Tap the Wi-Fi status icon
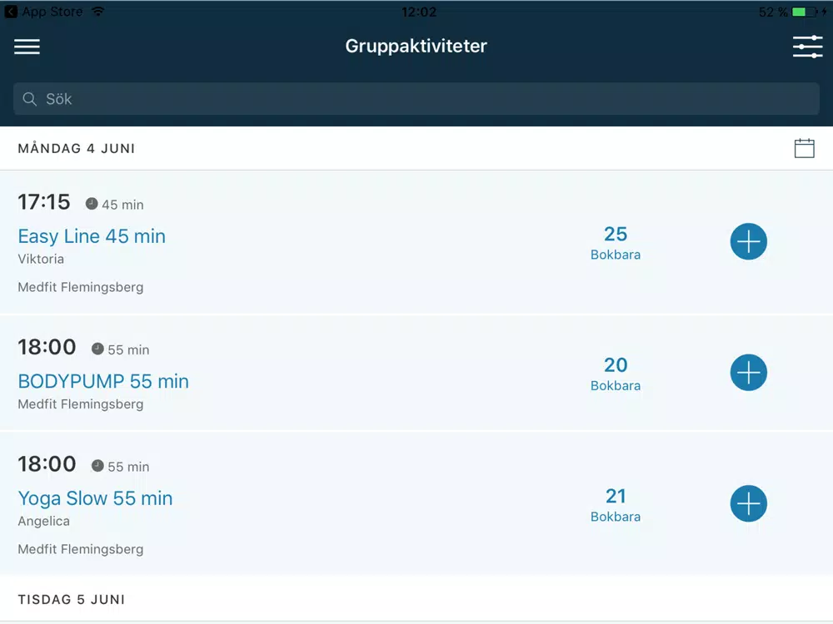Screen dimensions: 833x624 pos(98,11)
